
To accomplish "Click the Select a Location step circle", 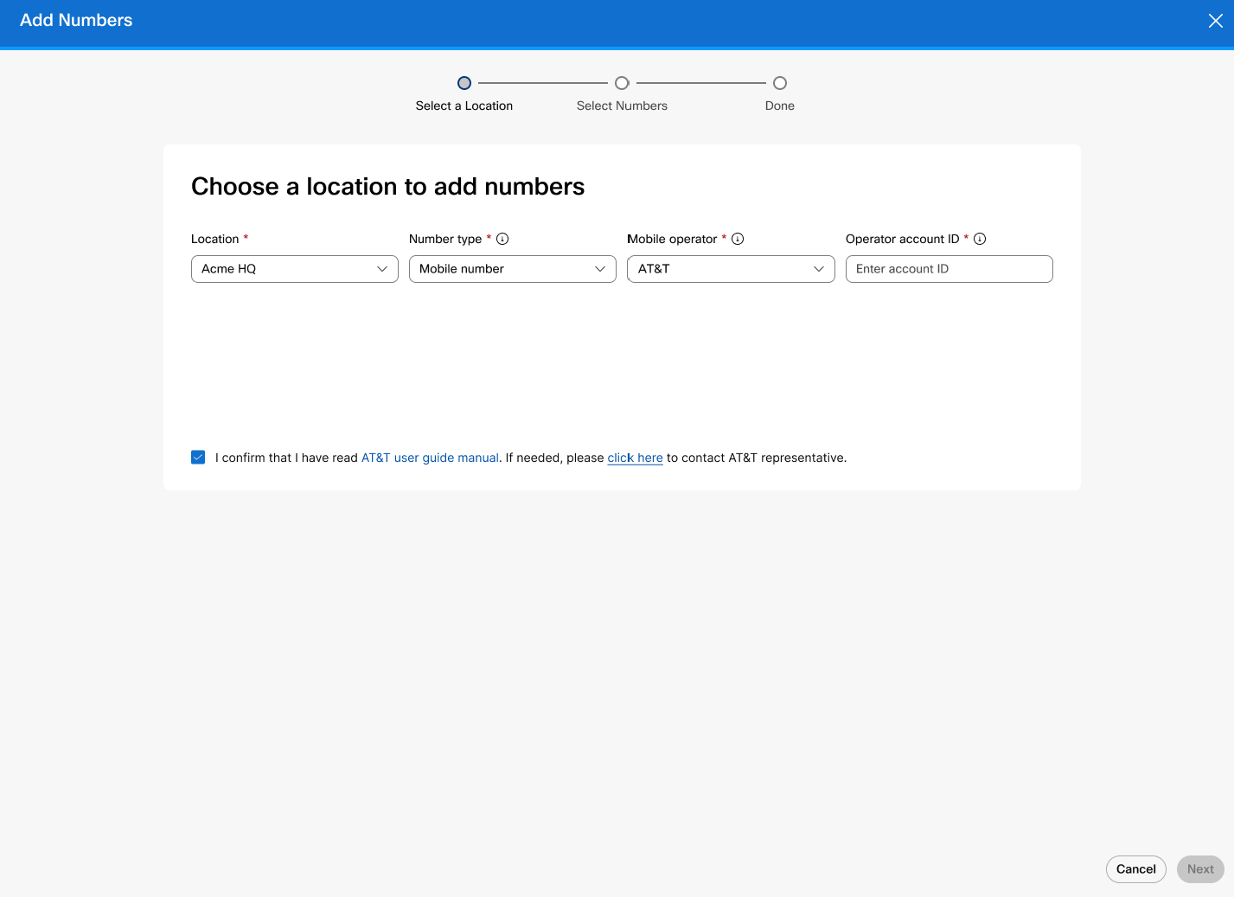I will [464, 83].
